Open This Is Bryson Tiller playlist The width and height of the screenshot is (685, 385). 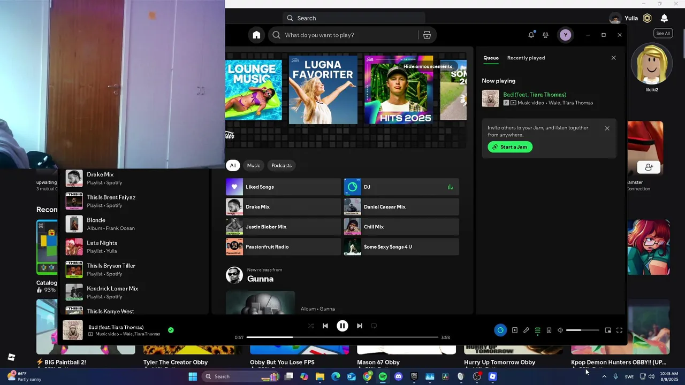click(134, 269)
